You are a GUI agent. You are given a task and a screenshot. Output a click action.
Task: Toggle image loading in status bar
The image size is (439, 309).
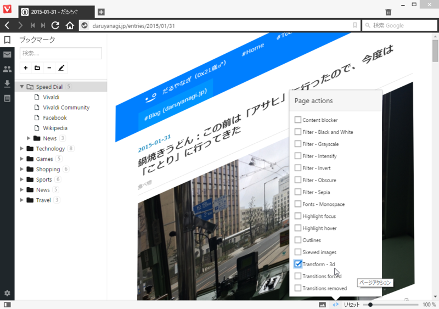322,305
